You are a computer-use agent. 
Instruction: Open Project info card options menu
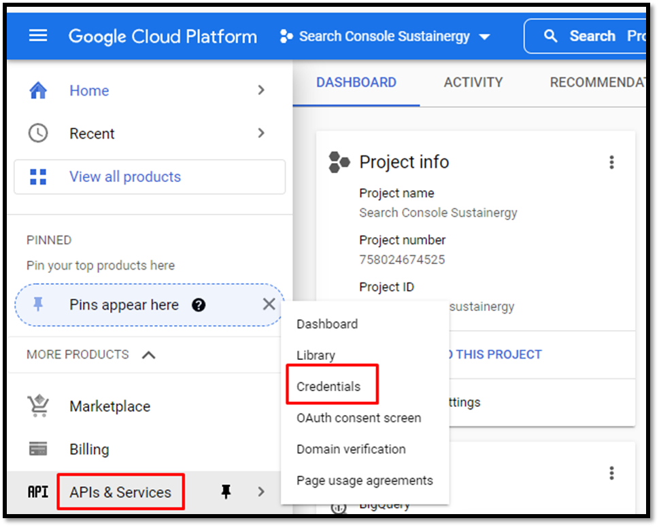point(611,162)
